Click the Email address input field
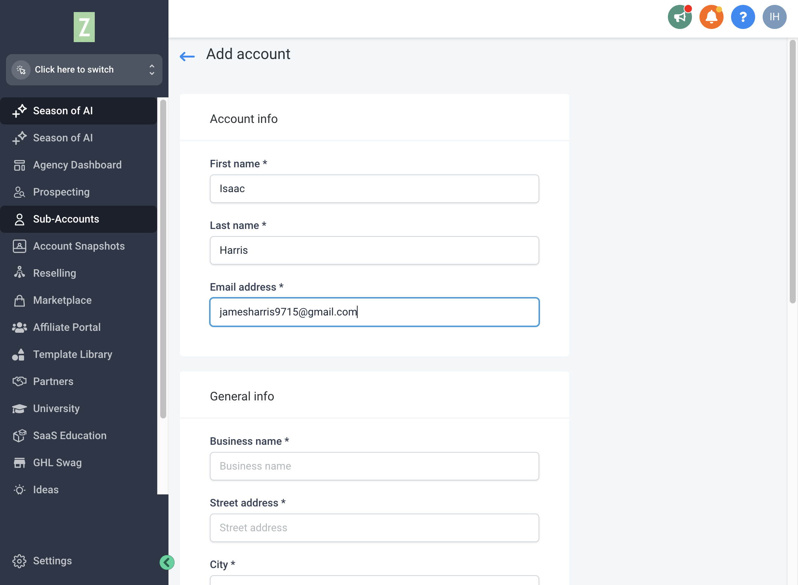This screenshot has width=798, height=585. [x=375, y=312]
